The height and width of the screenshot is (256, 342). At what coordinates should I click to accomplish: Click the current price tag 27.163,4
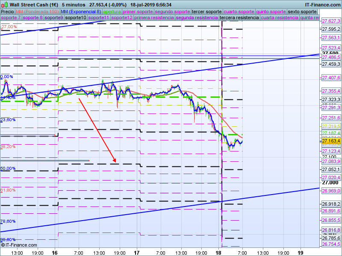click(x=330, y=141)
